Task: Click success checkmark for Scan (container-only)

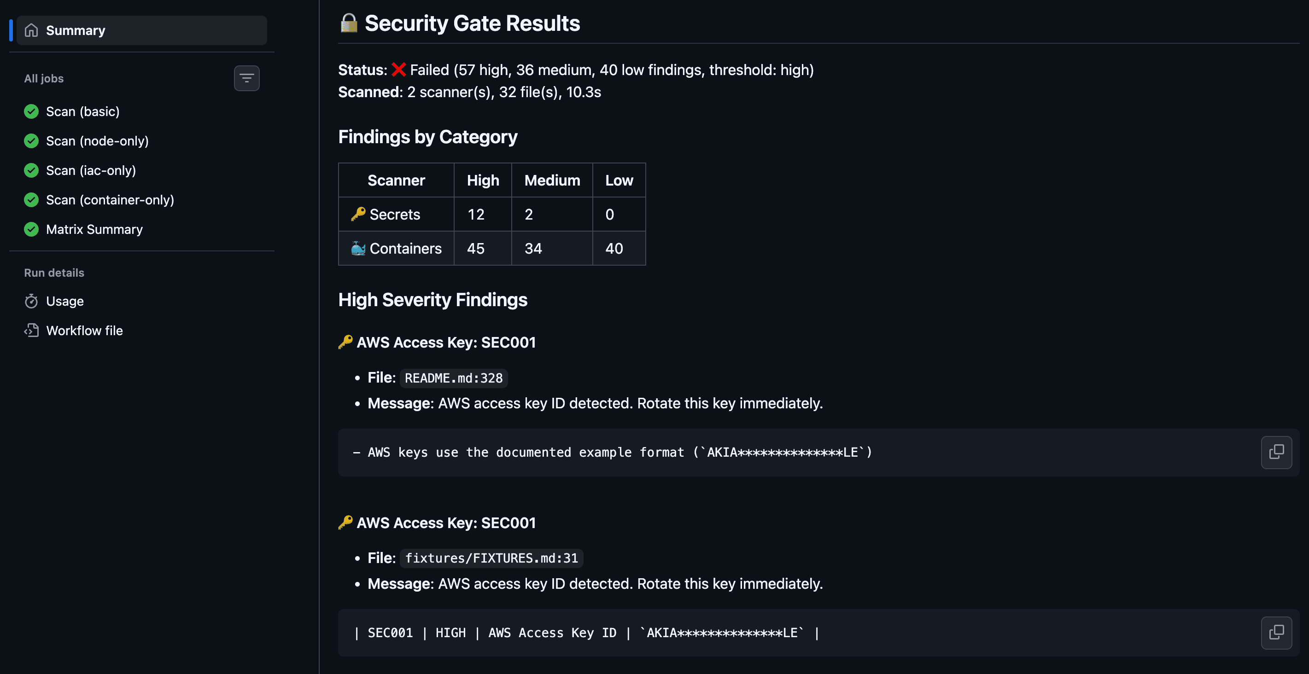Action: coord(30,200)
